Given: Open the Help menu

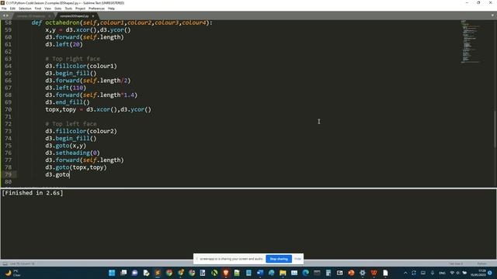Looking at the screenshot, I should (111, 9).
